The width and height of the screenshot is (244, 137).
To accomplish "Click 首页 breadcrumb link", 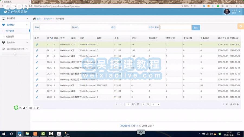I will tap(38, 19).
